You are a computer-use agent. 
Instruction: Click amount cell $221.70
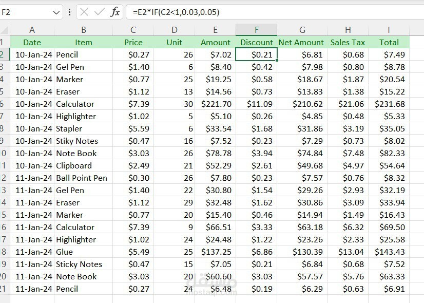[x=215, y=104]
